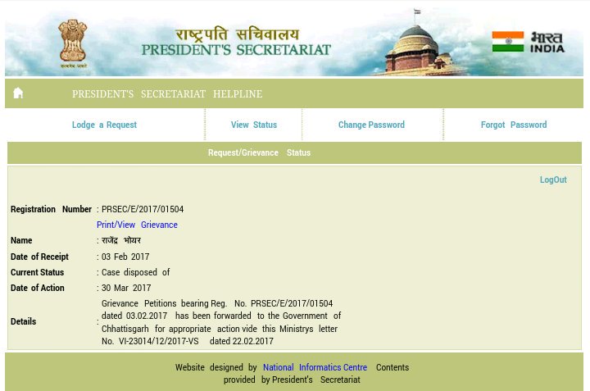The image size is (590, 391).
Task: Click President's Secretariat Helpline title
Action: point(167,93)
